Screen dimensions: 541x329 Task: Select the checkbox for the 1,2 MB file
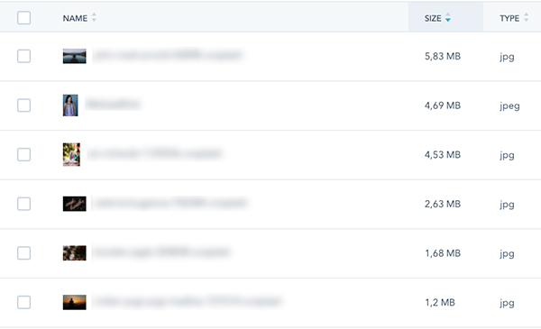pyautogui.click(x=23, y=303)
